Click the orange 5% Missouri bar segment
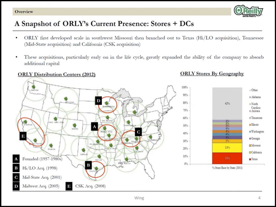Screen dimensions: 276x207 (227, 141)
